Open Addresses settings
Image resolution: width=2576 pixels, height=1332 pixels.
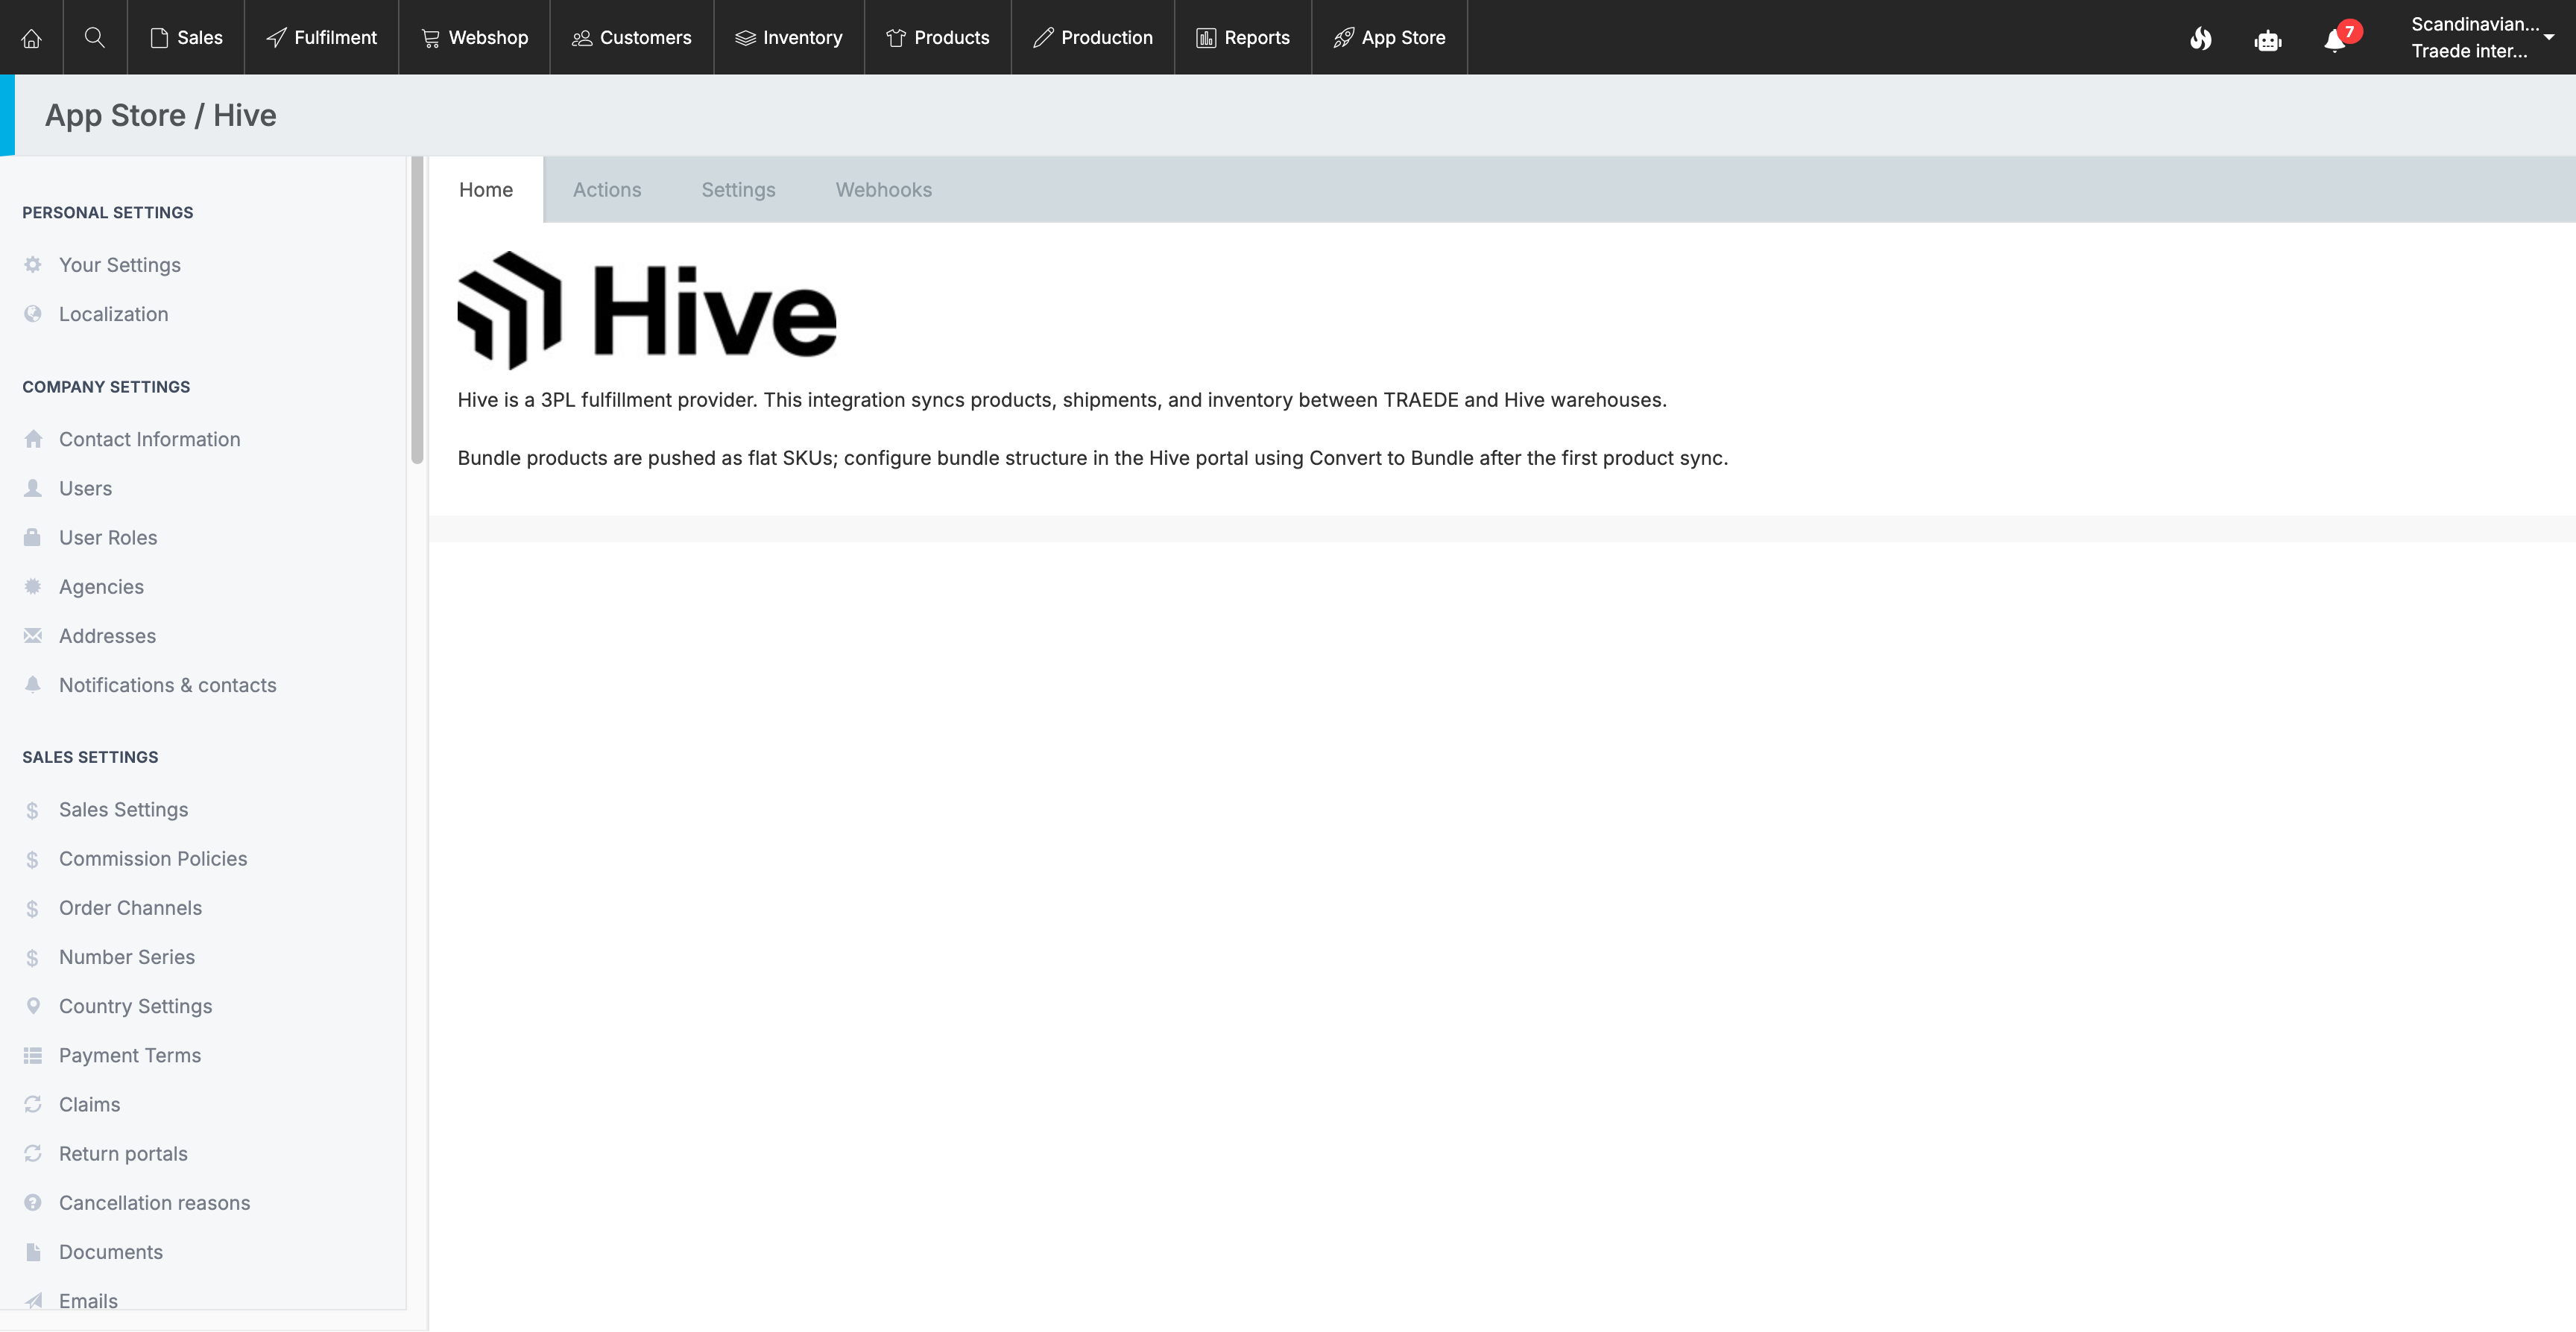[x=108, y=635]
